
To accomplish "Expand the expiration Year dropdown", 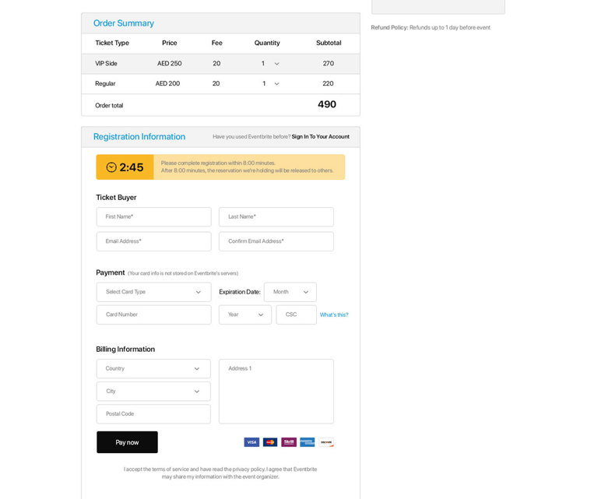I will click(245, 315).
